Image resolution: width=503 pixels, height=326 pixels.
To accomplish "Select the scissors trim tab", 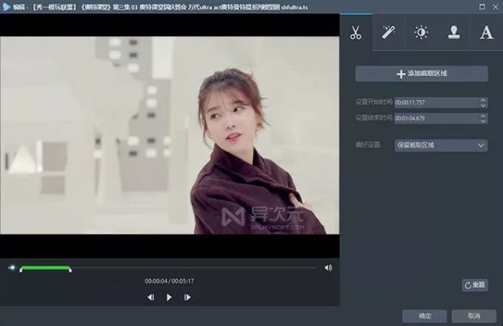I will click(356, 32).
